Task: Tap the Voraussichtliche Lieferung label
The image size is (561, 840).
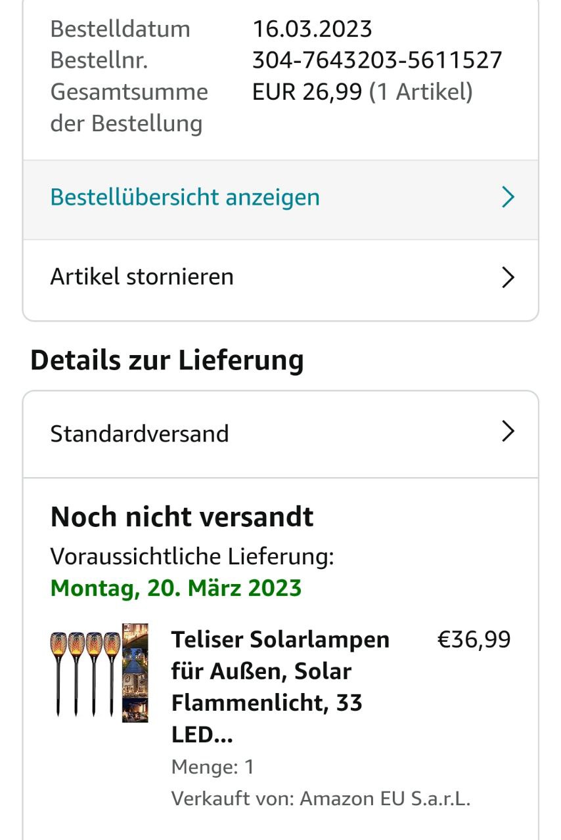Action: (192, 556)
